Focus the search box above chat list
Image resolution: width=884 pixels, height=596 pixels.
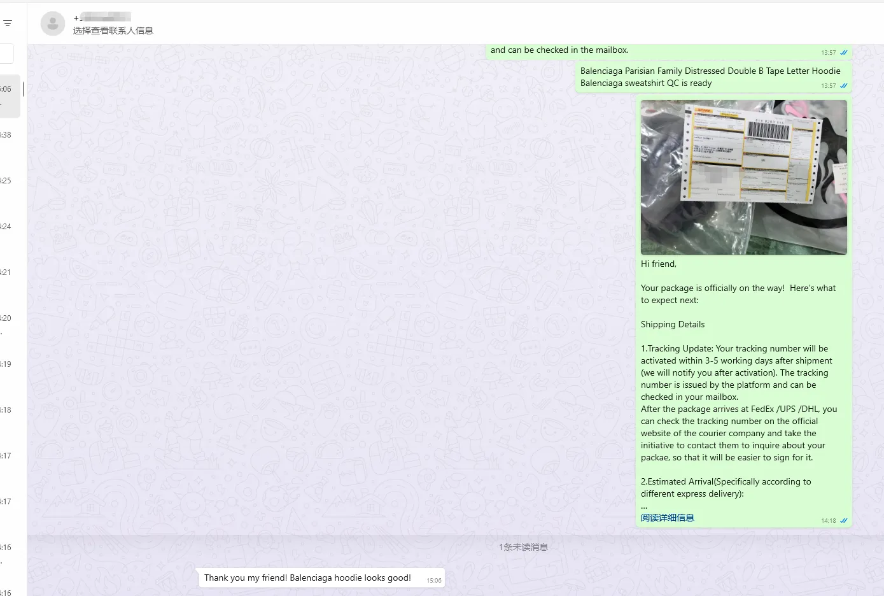6,53
